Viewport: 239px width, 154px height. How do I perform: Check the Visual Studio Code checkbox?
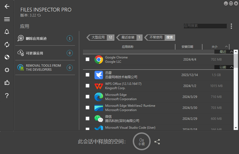click(88, 129)
